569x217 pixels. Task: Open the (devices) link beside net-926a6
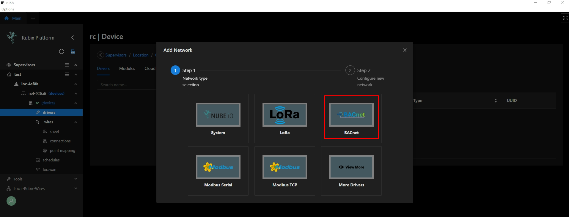pyautogui.click(x=56, y=93)
